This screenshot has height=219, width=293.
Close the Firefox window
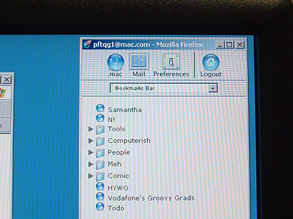click(x=240, y=45)
